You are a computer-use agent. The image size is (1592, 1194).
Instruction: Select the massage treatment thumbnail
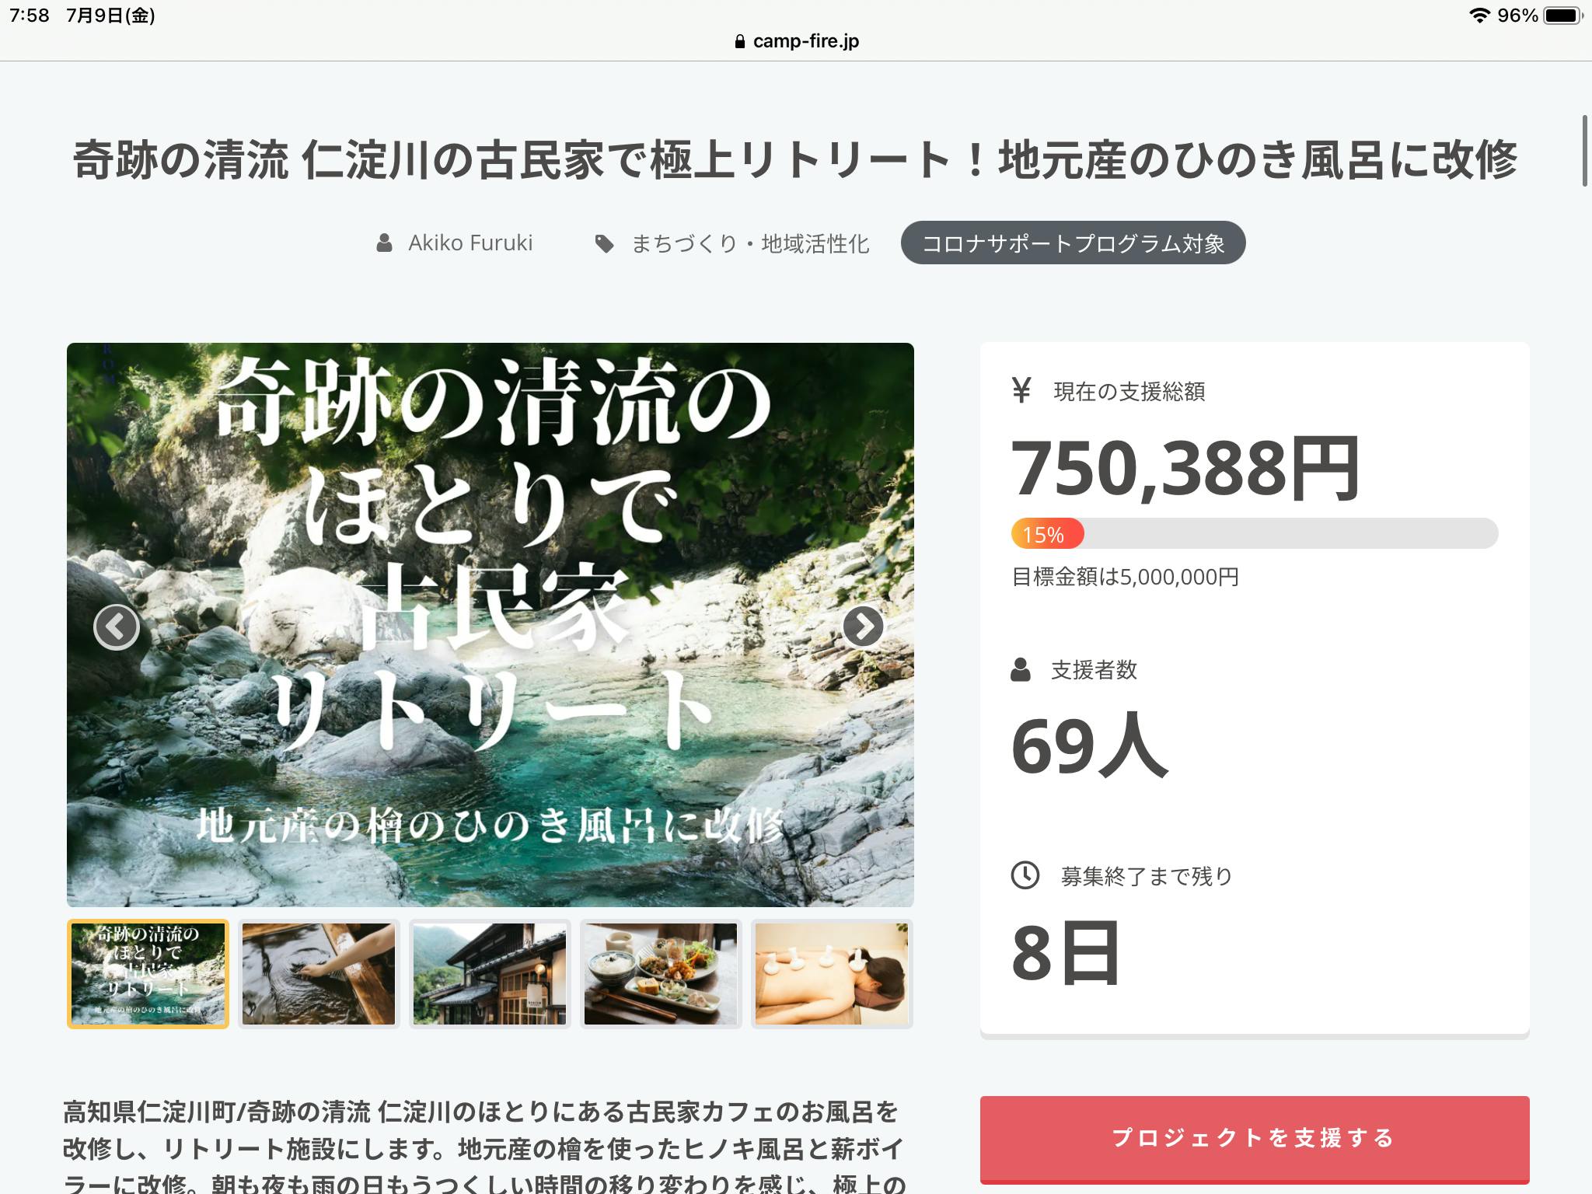832,974
